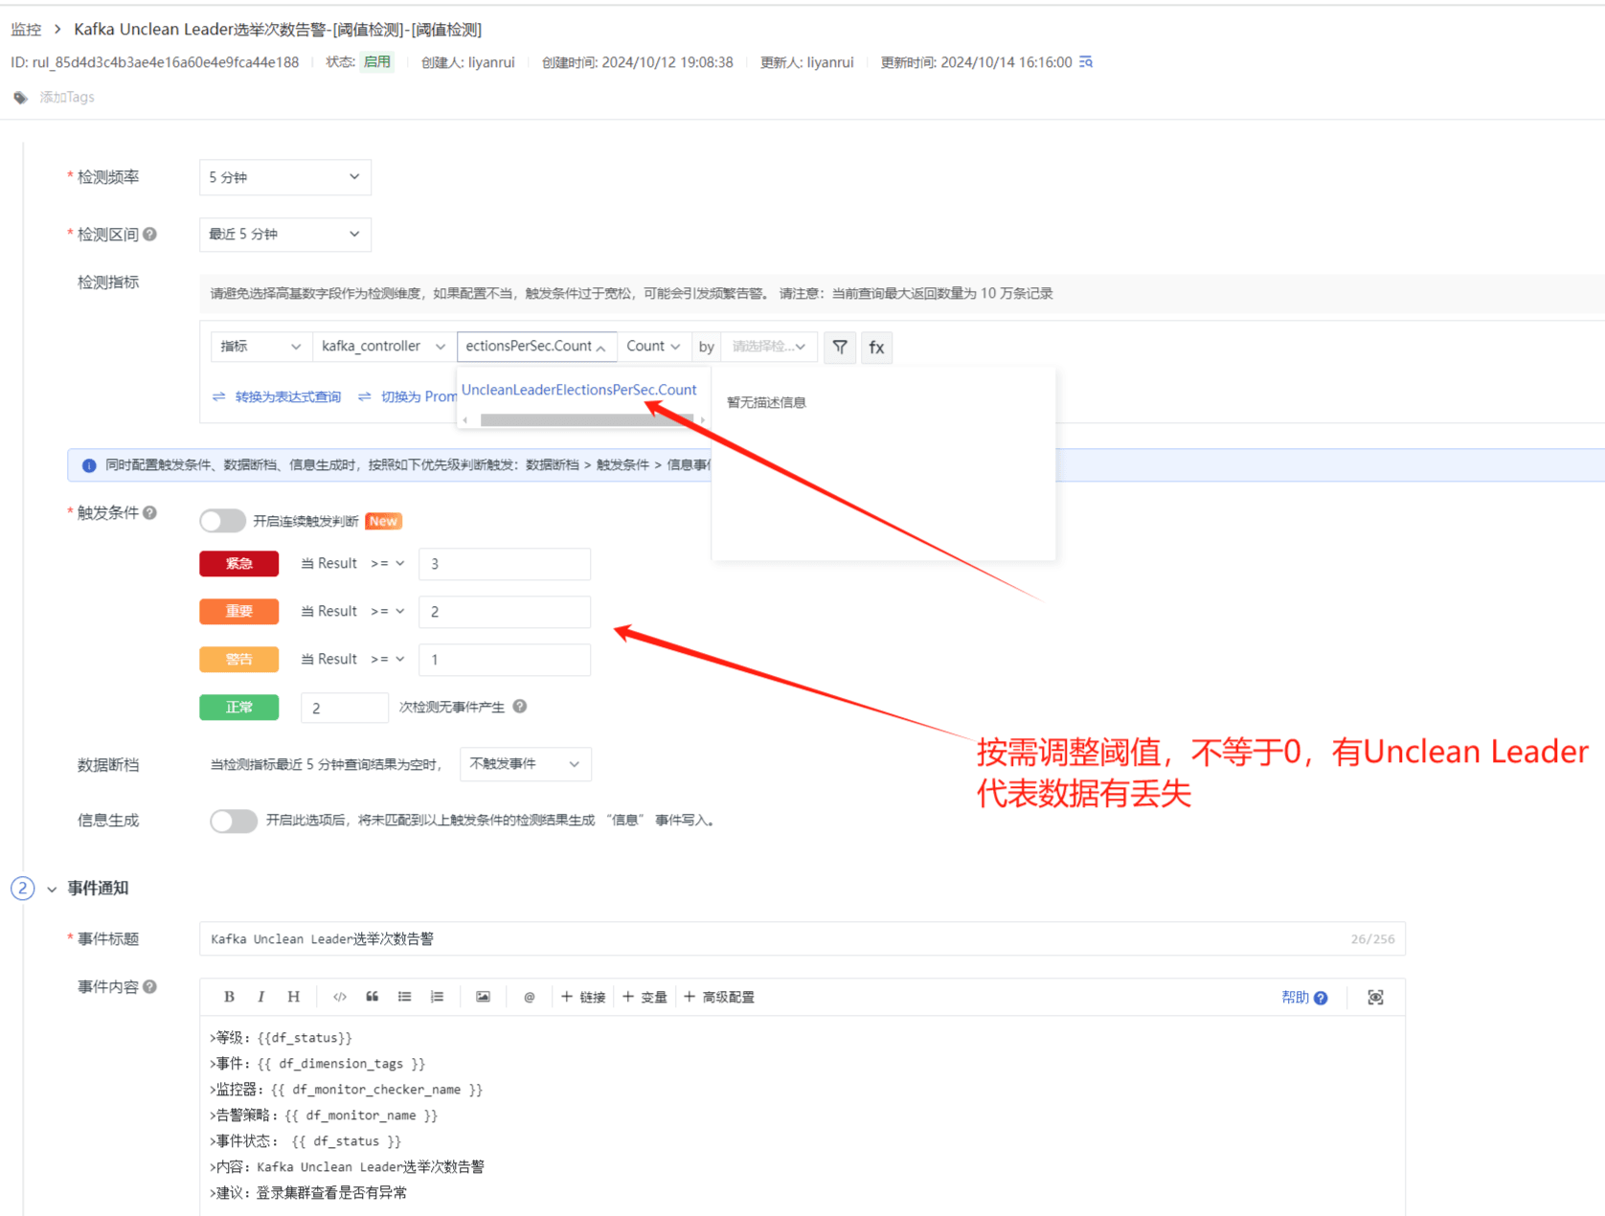The width and height of the screenshot is (1605, 1216).
Task: Click help icon next to 触发条件
Action: pyautogui.click(x=150, y=512)
